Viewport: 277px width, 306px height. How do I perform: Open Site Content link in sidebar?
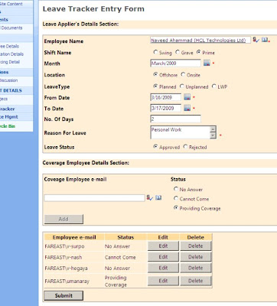[11, 4]
